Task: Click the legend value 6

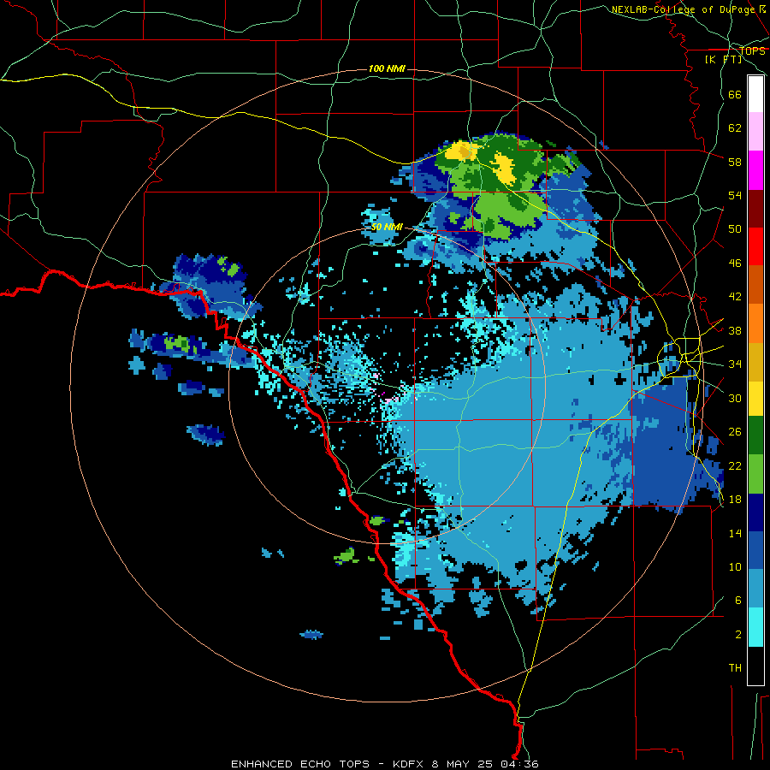Action: click(738, 601)
